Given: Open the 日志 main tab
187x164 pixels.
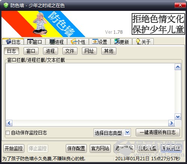Looking at the screenshot, I should (13, 42).
